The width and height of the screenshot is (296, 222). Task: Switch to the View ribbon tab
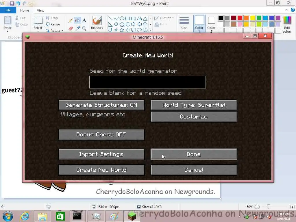[40, 10]
